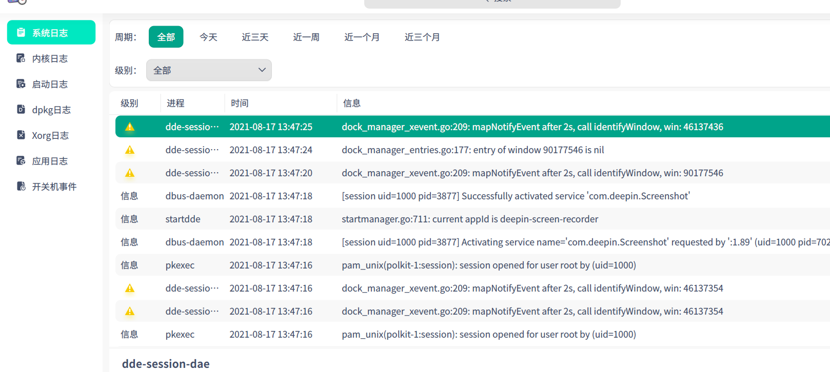Select the 全部 period filter button
Image resolution: width=830 pixels, height=372 pixels.
pos(166,37)
